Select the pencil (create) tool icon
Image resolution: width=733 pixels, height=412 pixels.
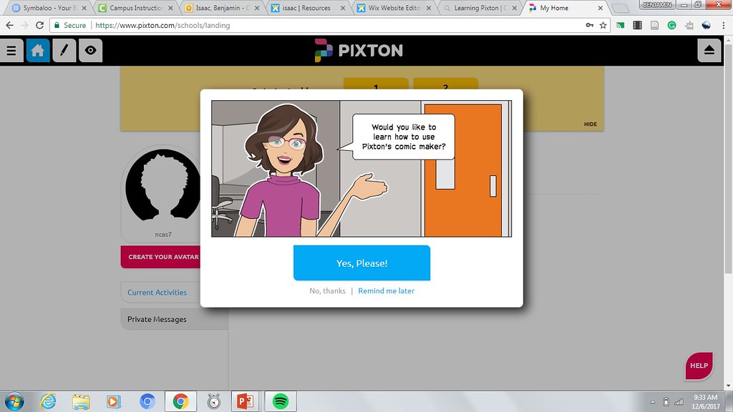pyautogui.click(x=64, y=50)
